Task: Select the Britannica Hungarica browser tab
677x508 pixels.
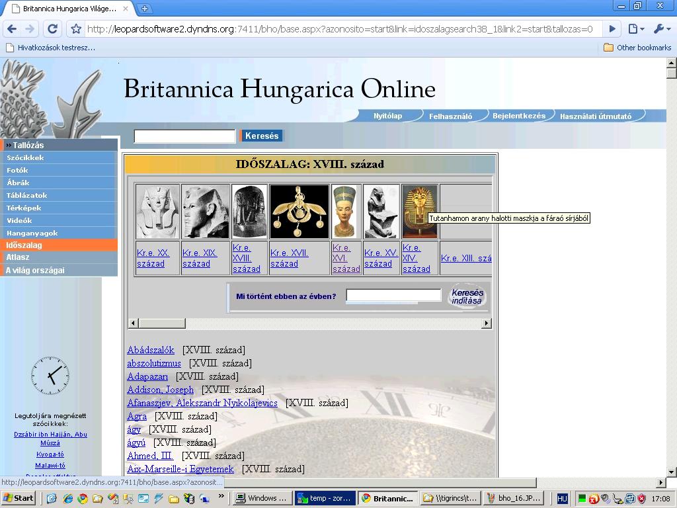Action: [69, 8]
